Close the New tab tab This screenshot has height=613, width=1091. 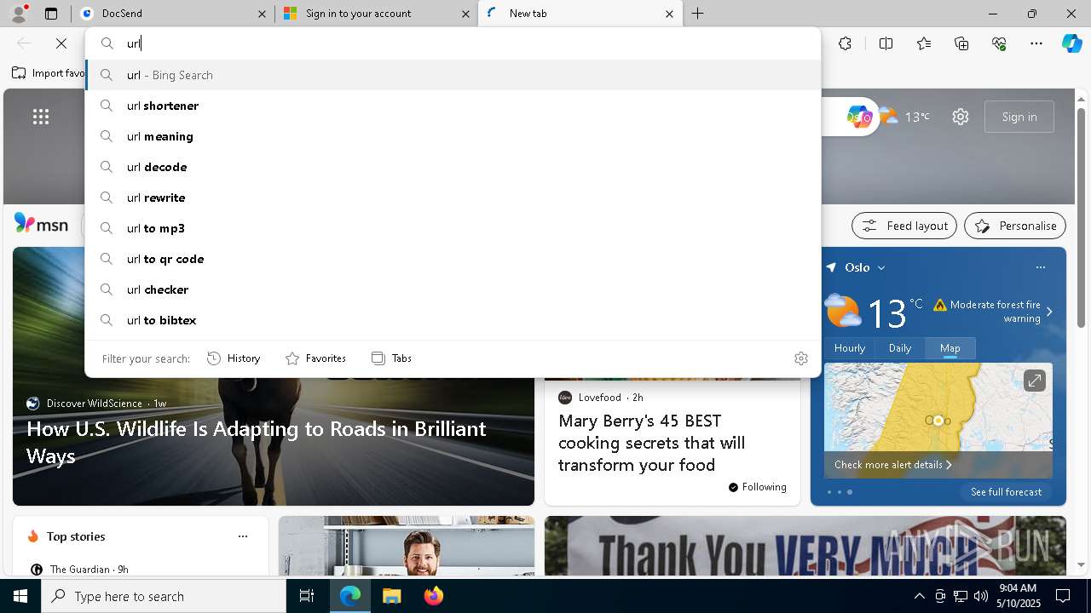pos(669,14)
